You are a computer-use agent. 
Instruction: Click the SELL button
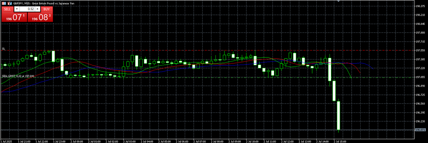pyautogui.click(x=7, y=9)
